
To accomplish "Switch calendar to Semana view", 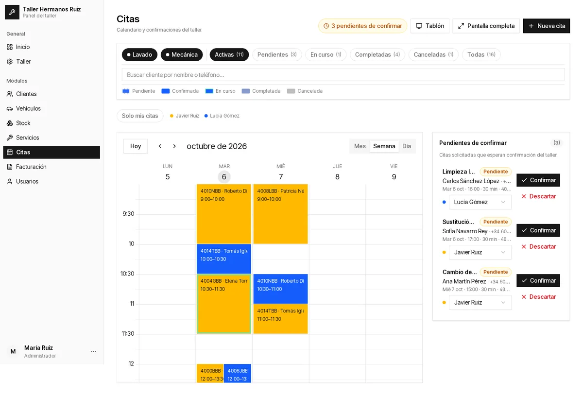I will tap(384, 146).
